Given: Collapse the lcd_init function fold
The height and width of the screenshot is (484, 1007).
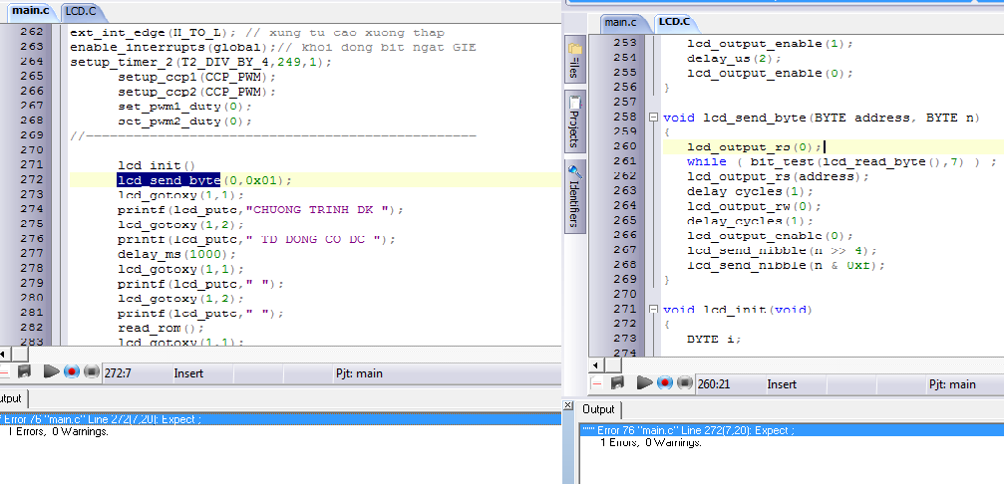Looking at the screenshot, I should click(653, 310).
